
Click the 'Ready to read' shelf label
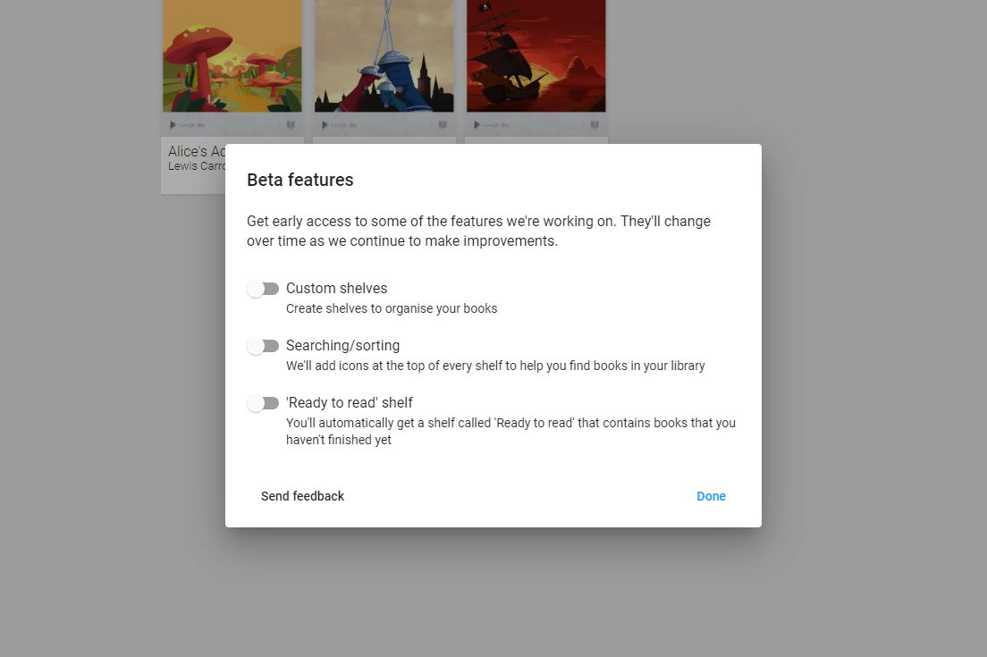pos(350,403)
